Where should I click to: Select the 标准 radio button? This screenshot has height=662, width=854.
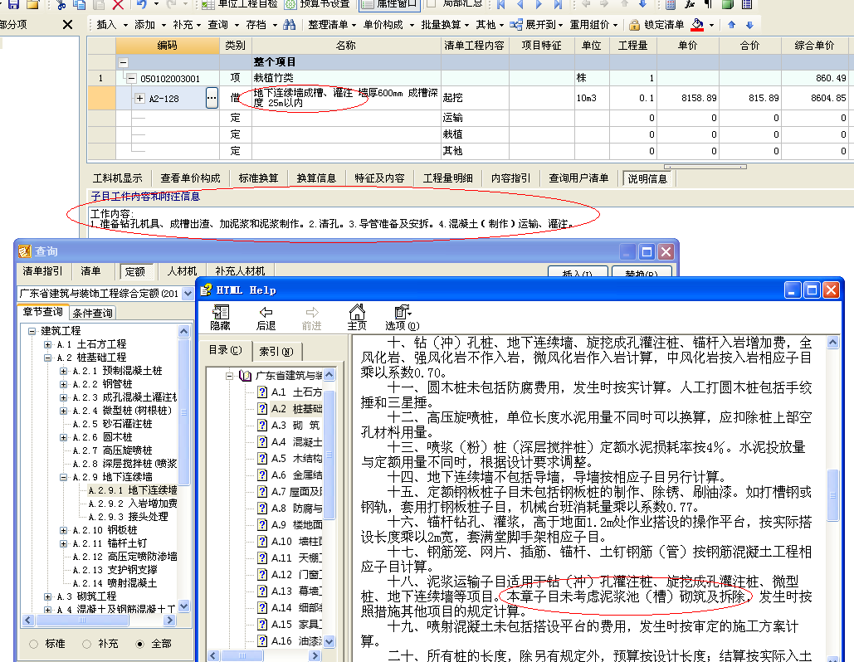pos(34,644)
